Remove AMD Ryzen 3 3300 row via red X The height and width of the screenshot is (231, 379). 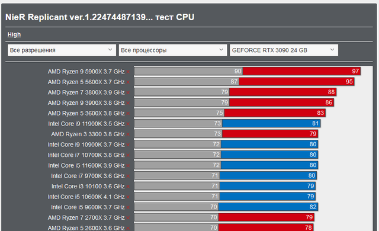(x=128, y=134)
